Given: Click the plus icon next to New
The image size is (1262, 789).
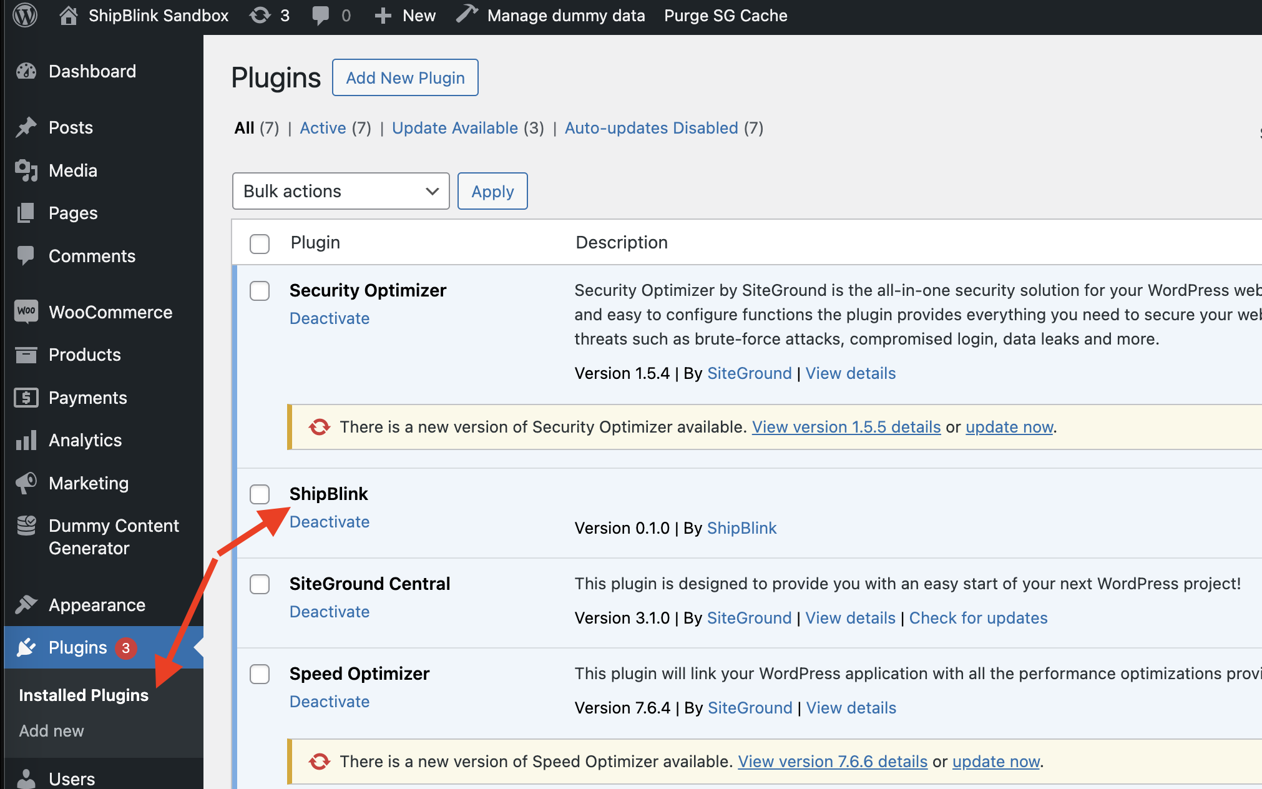Looking at the screenshot, I should [x=383, y=16].
